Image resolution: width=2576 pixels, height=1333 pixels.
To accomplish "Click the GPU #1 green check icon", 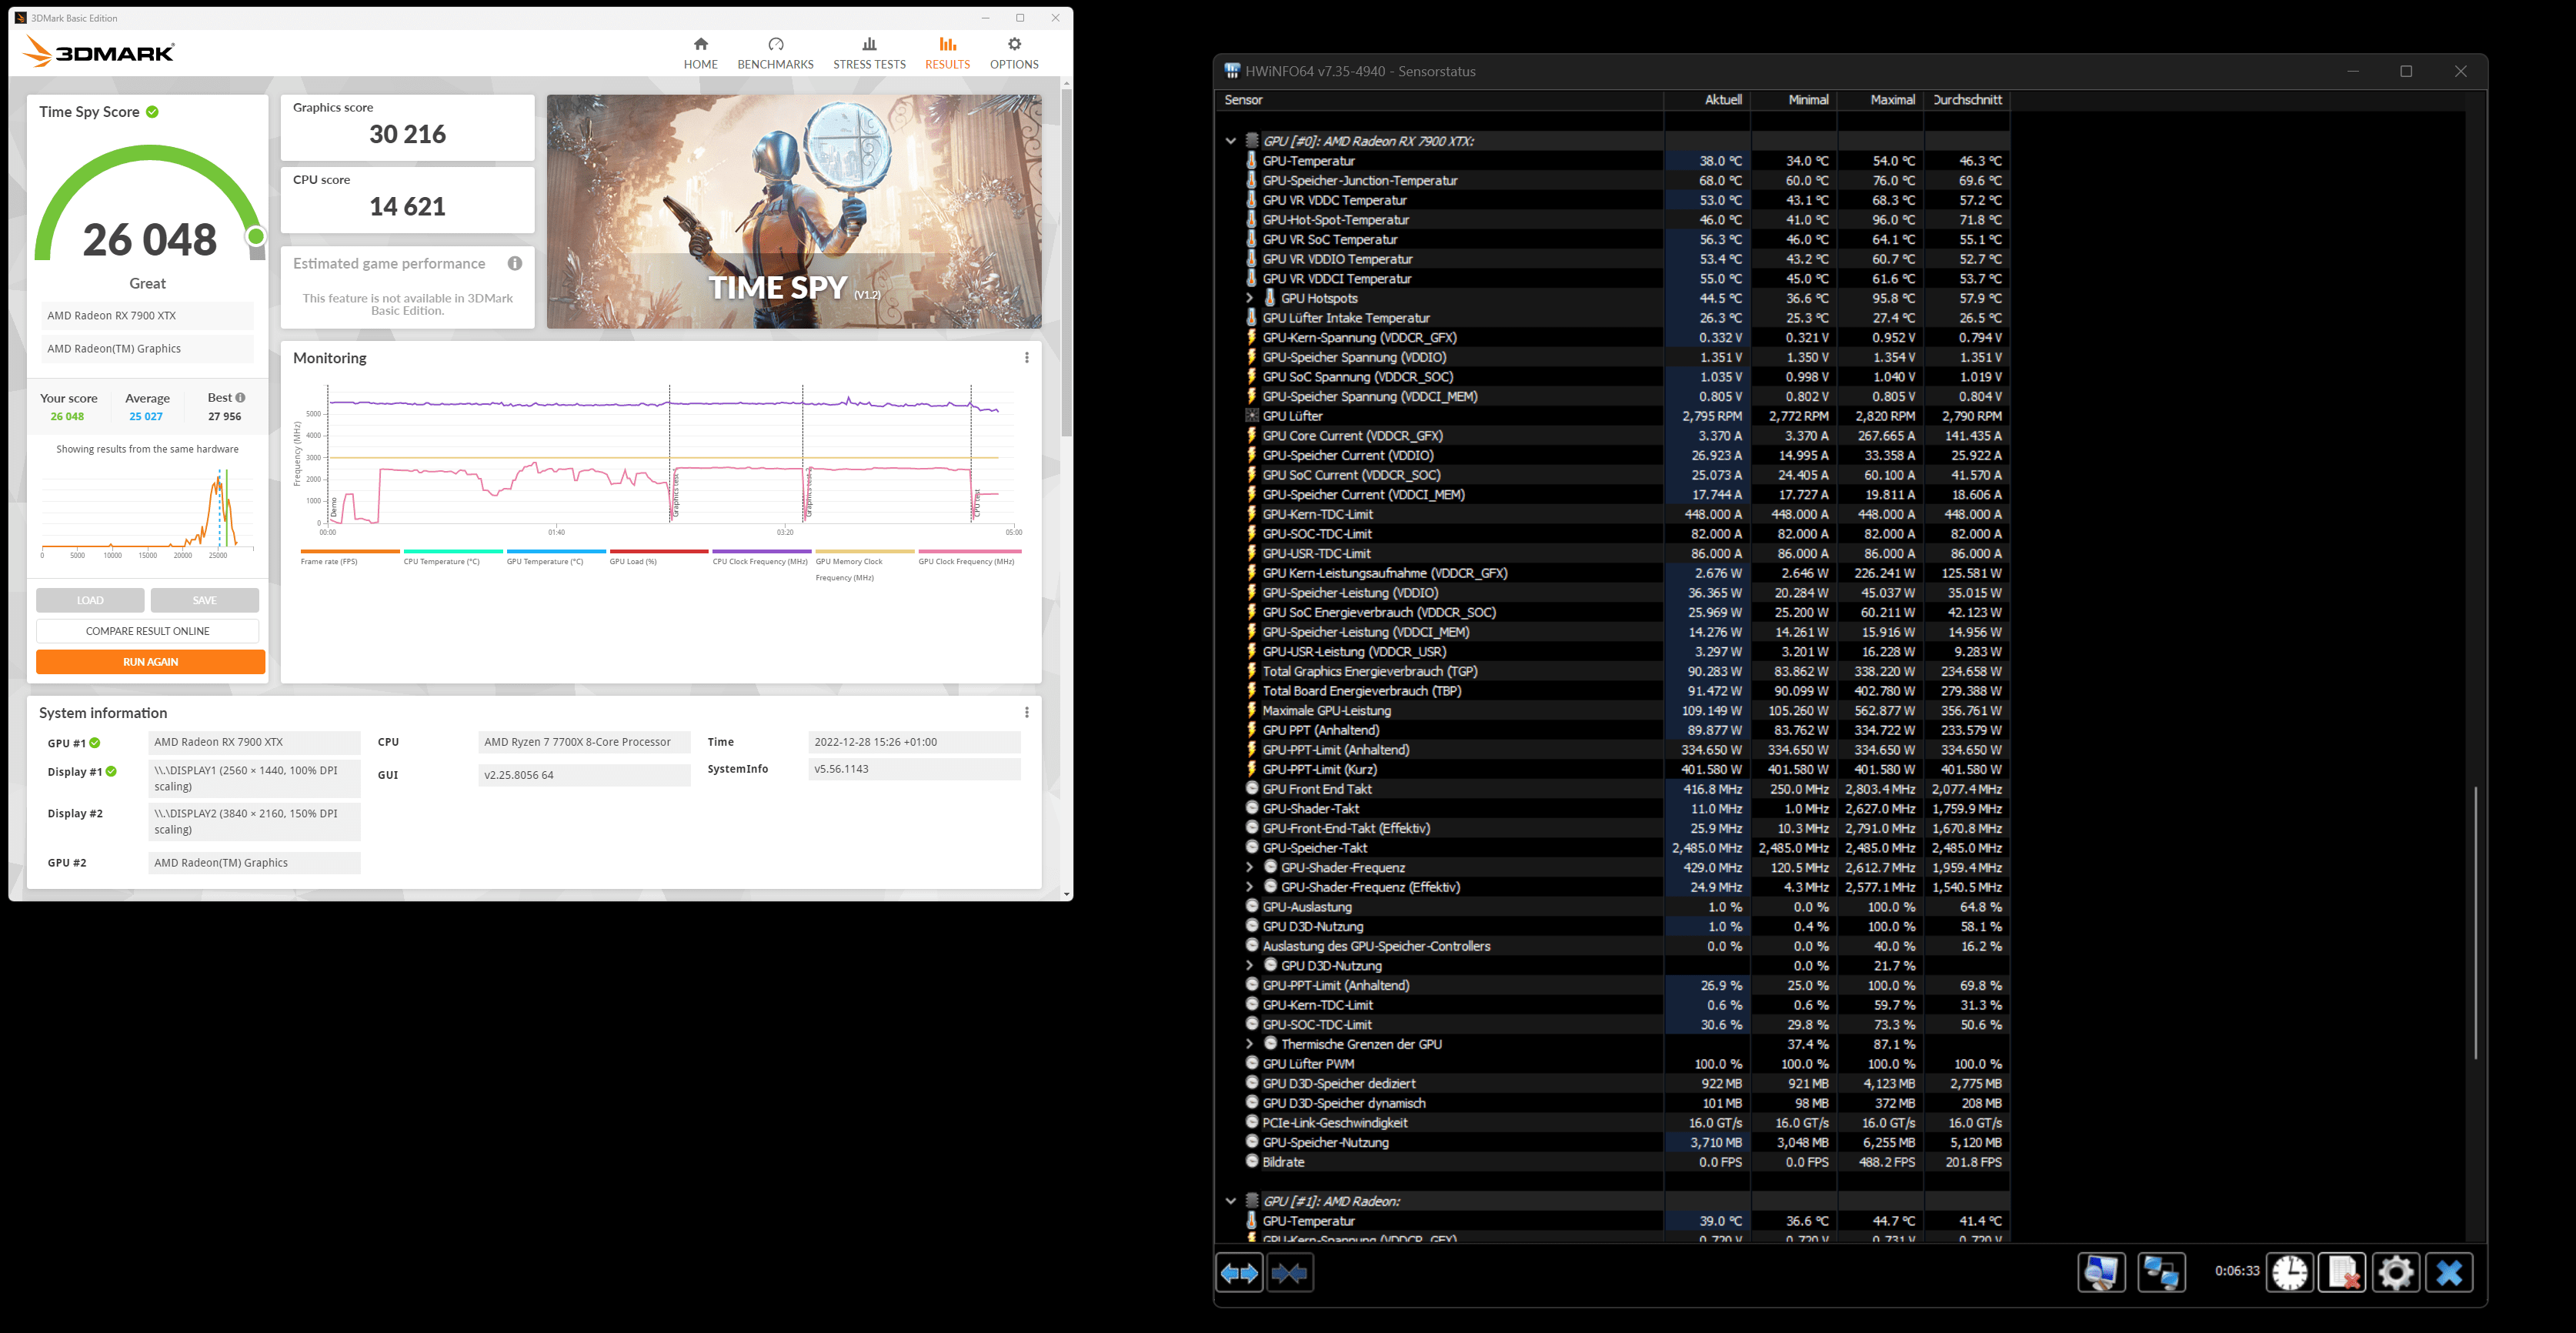I will pos(95,743).
